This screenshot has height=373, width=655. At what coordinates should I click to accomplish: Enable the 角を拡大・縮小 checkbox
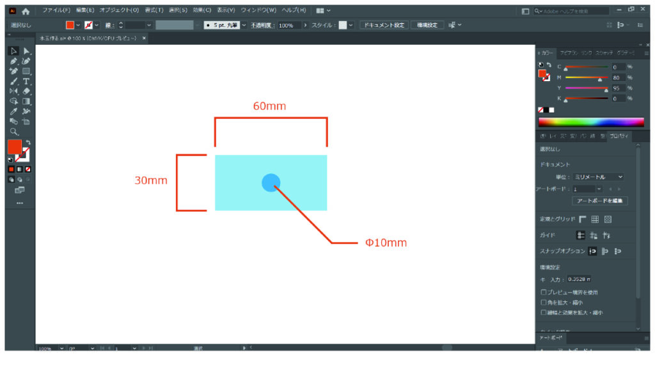[x=544, y=303]
